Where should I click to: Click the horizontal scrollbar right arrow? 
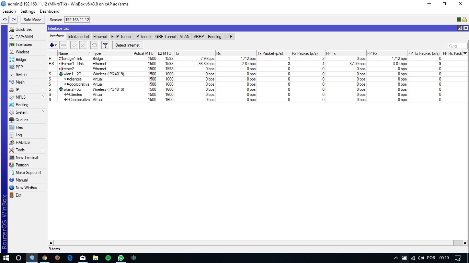coord(465,243)
